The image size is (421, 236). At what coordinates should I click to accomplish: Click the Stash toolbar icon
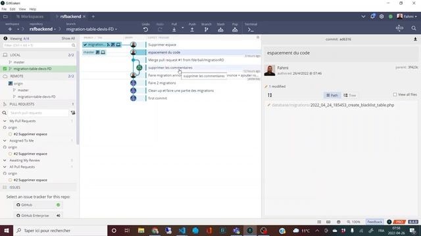click(x=221, y=29)
